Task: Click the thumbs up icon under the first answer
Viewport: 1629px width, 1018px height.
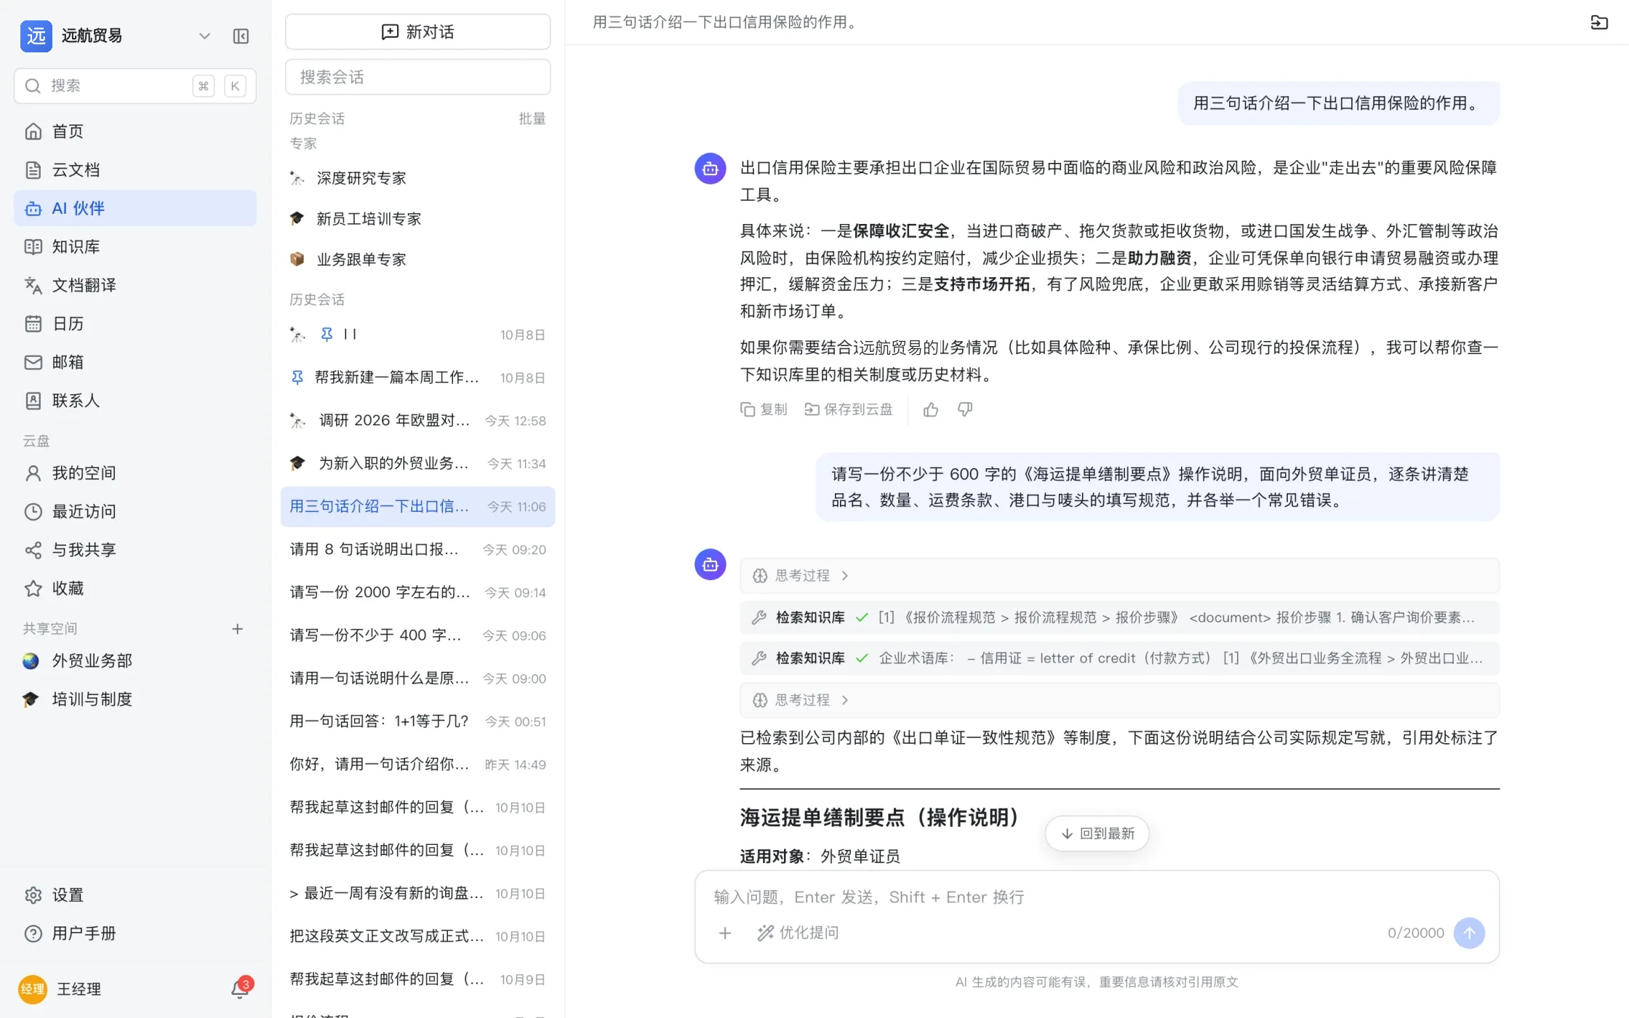Action: pyautogui.click(x=931, y=410)
